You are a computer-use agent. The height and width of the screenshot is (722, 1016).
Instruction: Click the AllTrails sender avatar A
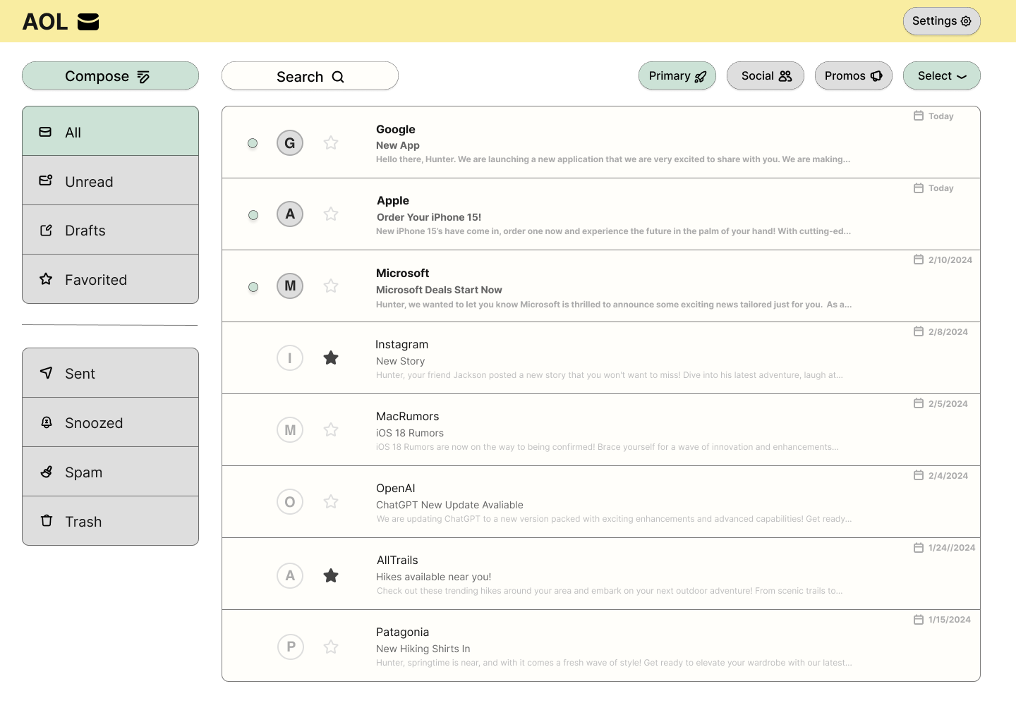click(290, 575)
